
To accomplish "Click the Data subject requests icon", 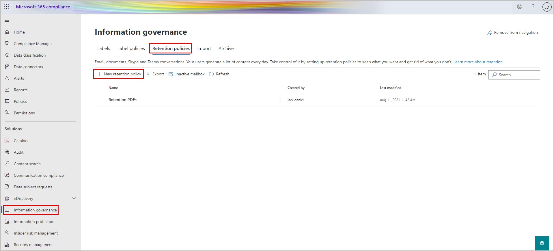I will 7,187.
